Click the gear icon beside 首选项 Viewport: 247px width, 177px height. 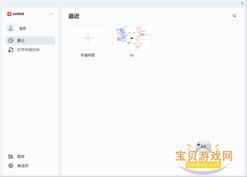pyautogui.click(x=11, y=165)
